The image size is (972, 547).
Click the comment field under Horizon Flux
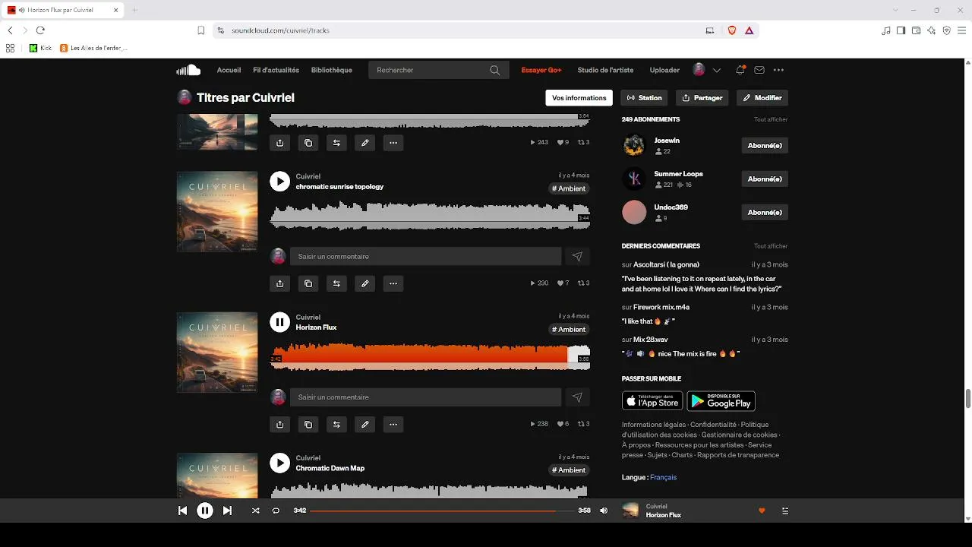pos(425,397)
